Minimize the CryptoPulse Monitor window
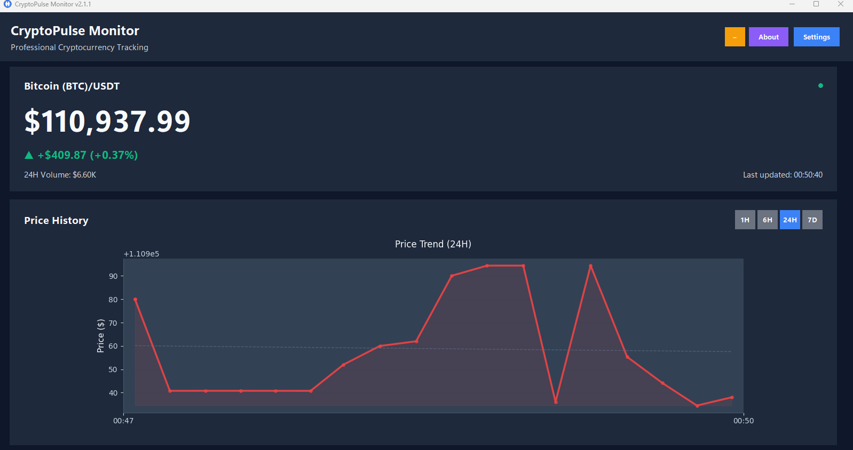This screenshot has height=450, width=853. pyautogui.click(x=792, y=4)
